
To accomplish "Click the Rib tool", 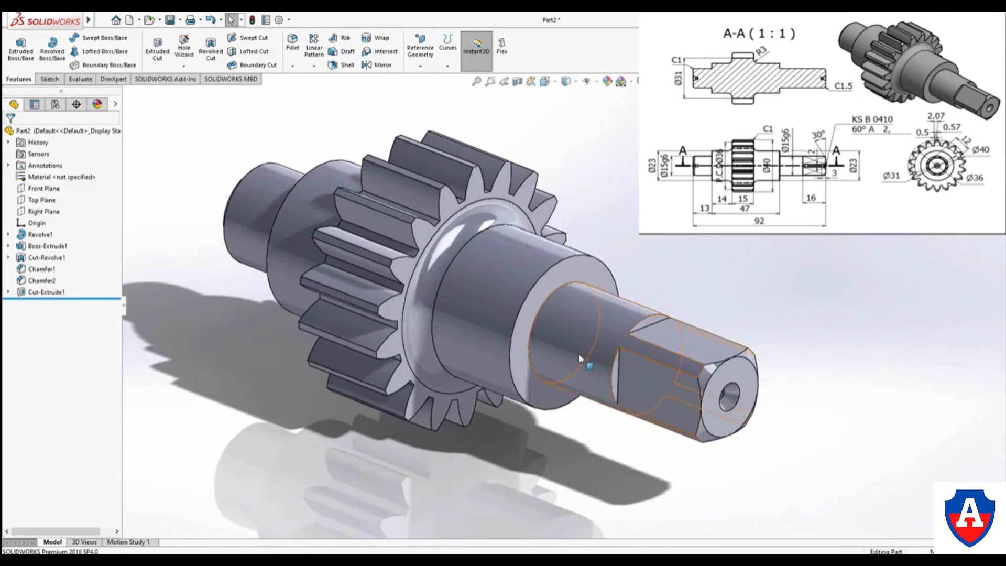I will pos(339,38).
